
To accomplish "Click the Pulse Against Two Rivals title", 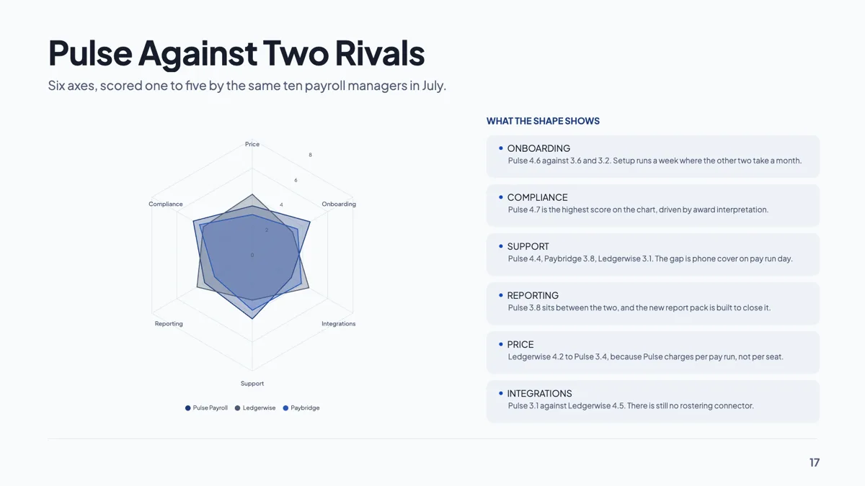I will pyautogui.click(x=236, y=53).
